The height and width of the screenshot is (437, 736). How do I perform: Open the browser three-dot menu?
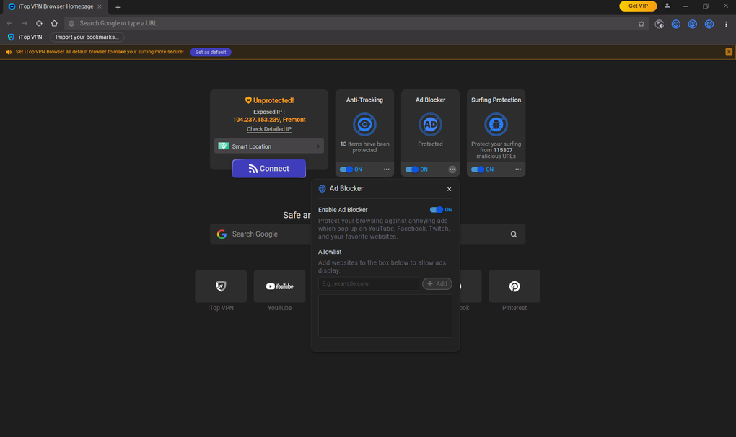click(x=726, y=24)
